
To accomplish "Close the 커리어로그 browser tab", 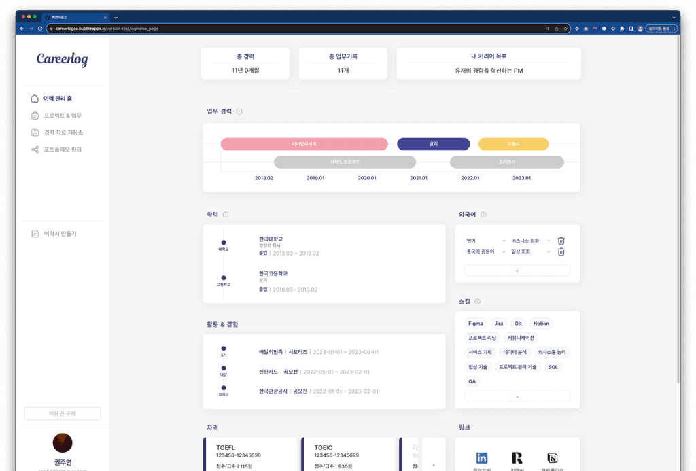I will click(105, 18).
